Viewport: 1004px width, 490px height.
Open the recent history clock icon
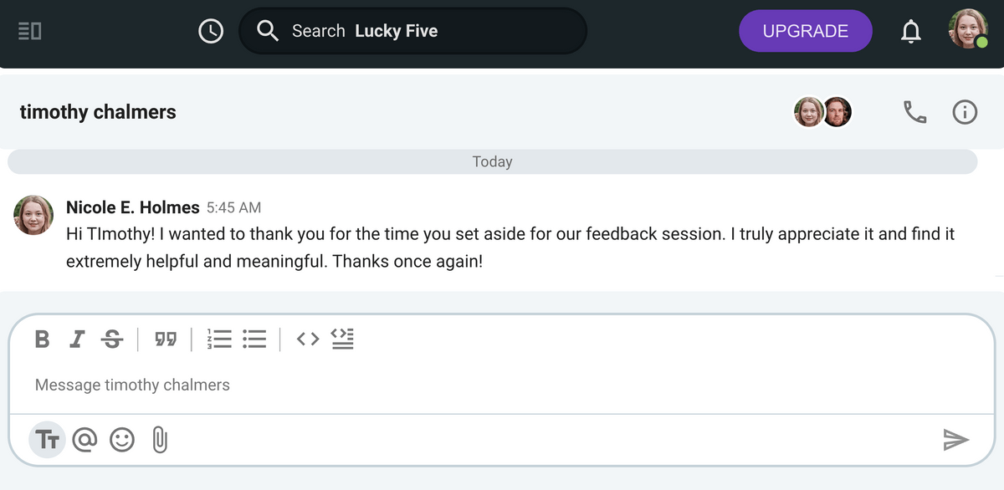point(211,31)
